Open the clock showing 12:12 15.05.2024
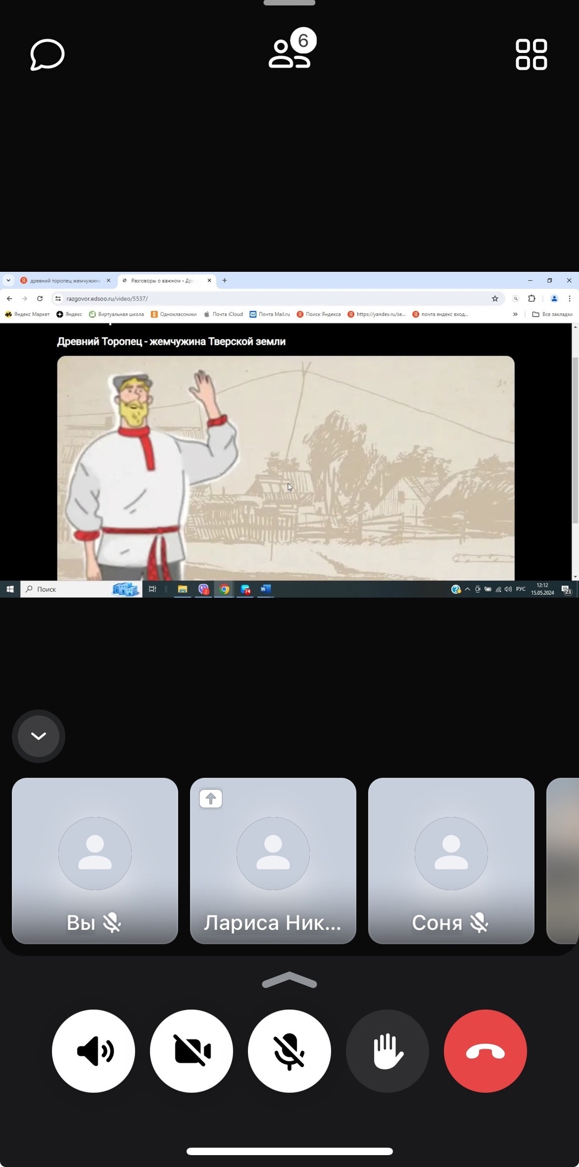Image resolution: width=579 pixels, height=1167 pixels. pyautogui.click(x=542, y=589)
